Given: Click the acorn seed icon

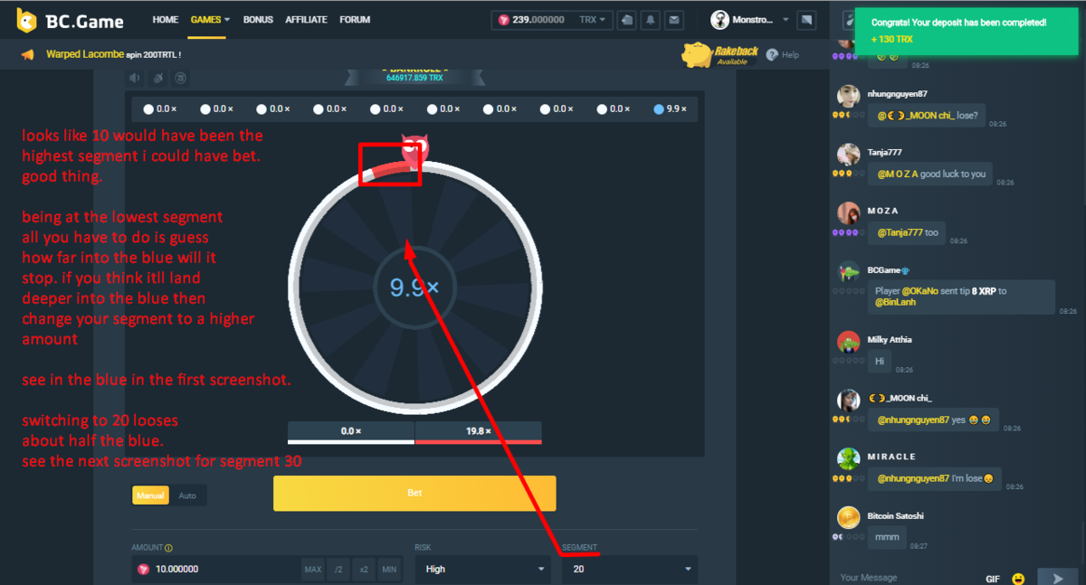Looking at the screenshot, I should click(157, 79).
